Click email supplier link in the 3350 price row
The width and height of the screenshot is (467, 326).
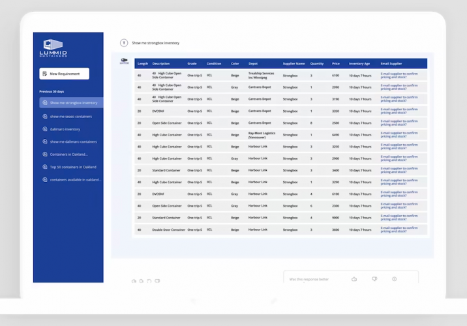pos(399,111)
